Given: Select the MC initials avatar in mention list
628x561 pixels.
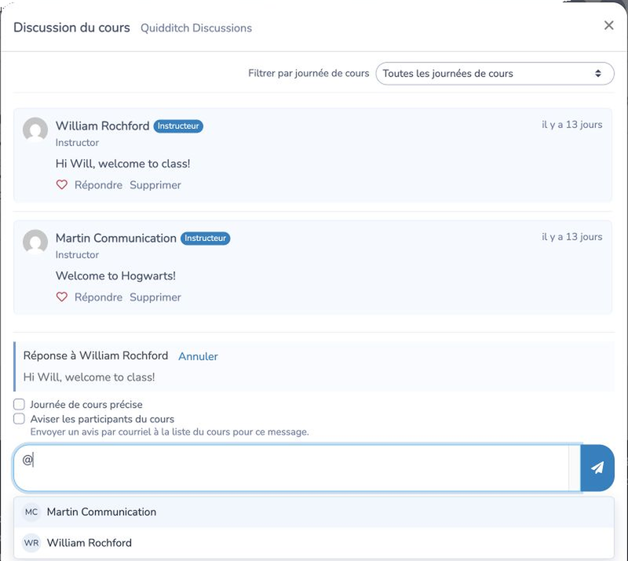Looking at the screenshot, I should click(31, 512).
